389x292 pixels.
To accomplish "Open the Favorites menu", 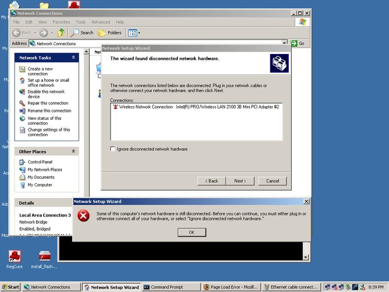I will [61, 22].
